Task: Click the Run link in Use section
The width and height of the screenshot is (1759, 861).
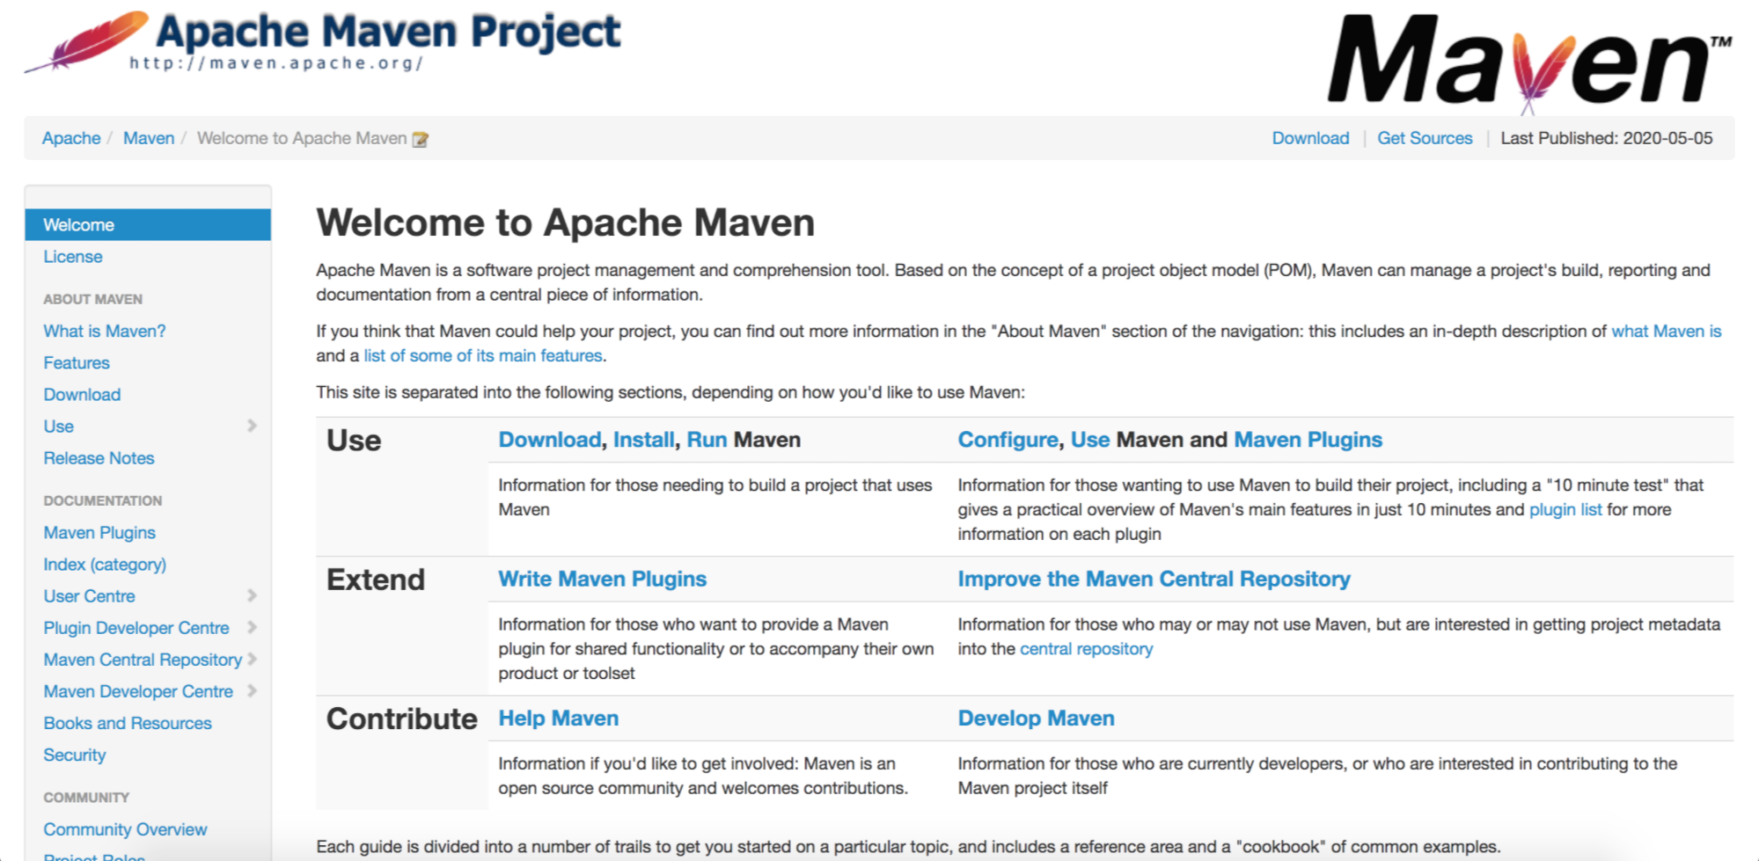Action: click(x=707, y=440)
